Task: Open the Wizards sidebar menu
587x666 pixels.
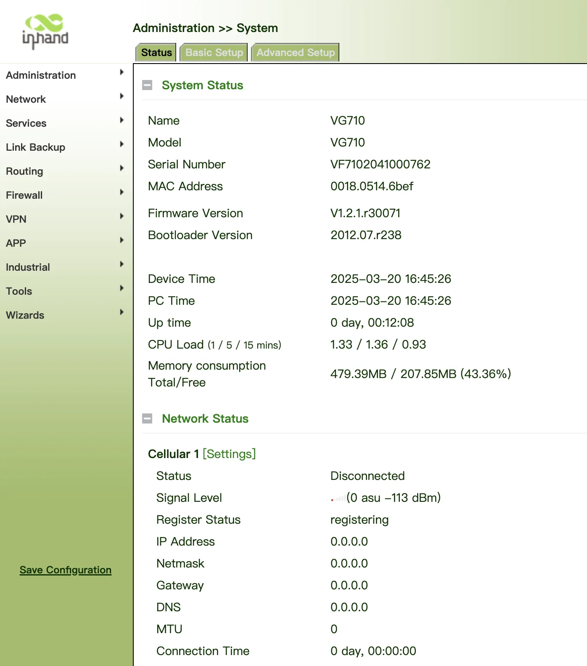Action: 25,315
